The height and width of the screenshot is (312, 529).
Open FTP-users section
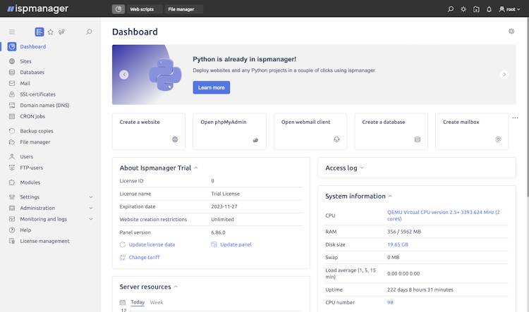point(31,168)
